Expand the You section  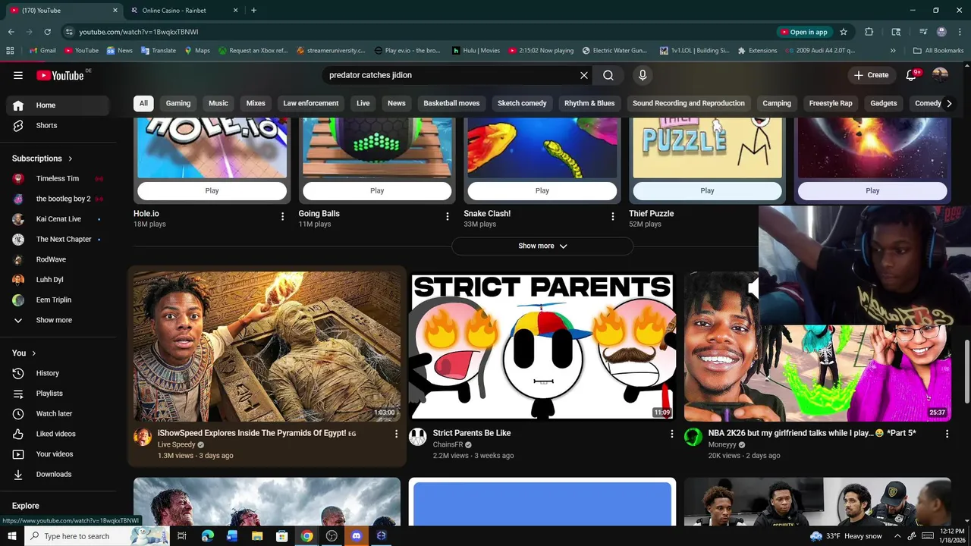tap(24, 353)
